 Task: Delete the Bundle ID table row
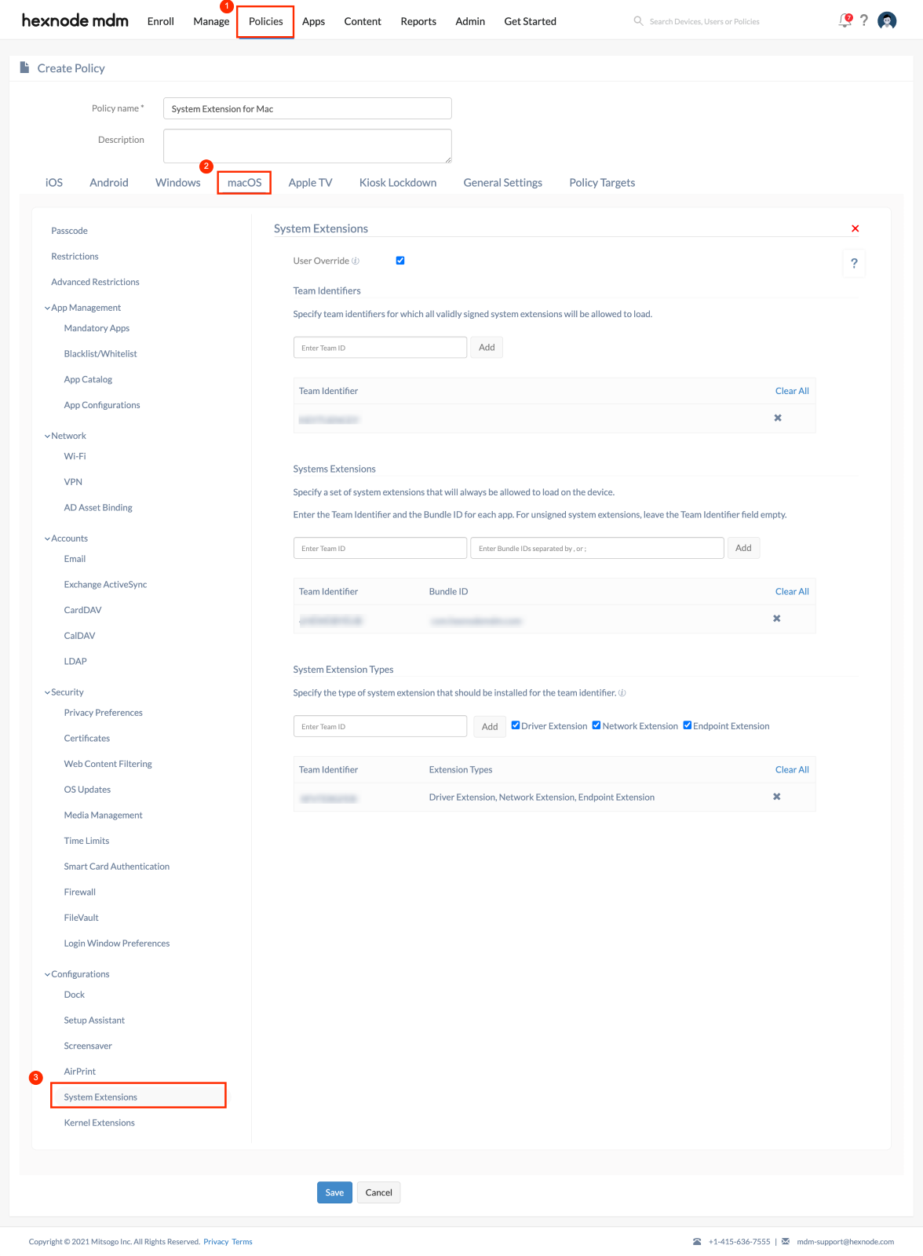click(777, 619)
